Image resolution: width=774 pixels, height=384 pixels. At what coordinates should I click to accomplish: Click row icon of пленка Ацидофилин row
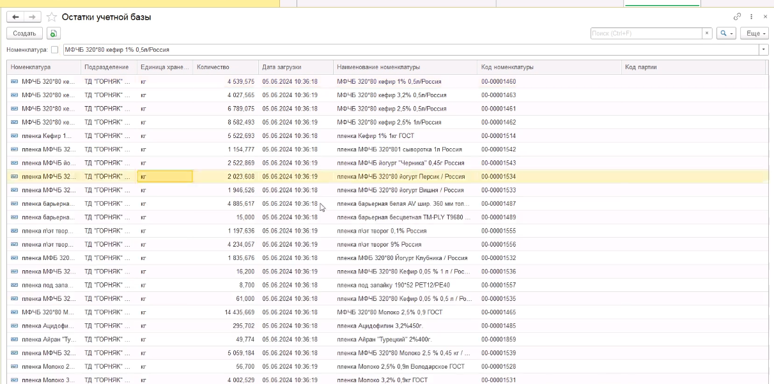click(x=15, y=326)
